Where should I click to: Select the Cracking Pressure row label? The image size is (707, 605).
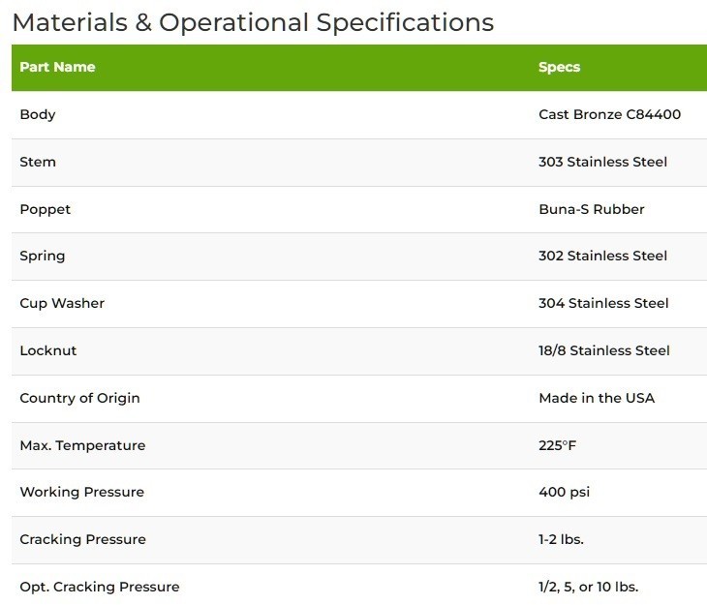83,539
